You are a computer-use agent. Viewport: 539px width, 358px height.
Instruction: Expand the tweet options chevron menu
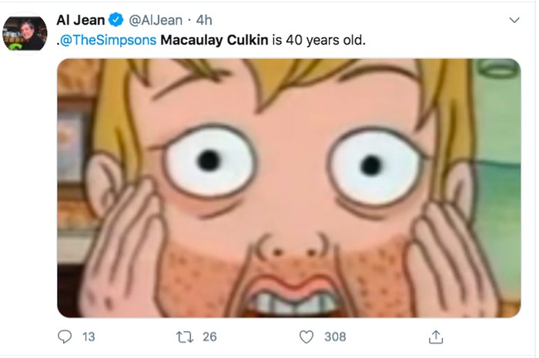pos(515,19)
